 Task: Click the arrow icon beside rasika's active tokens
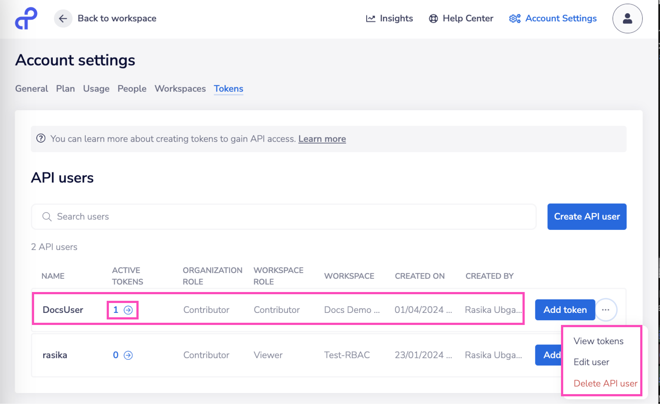coord(128,355)
